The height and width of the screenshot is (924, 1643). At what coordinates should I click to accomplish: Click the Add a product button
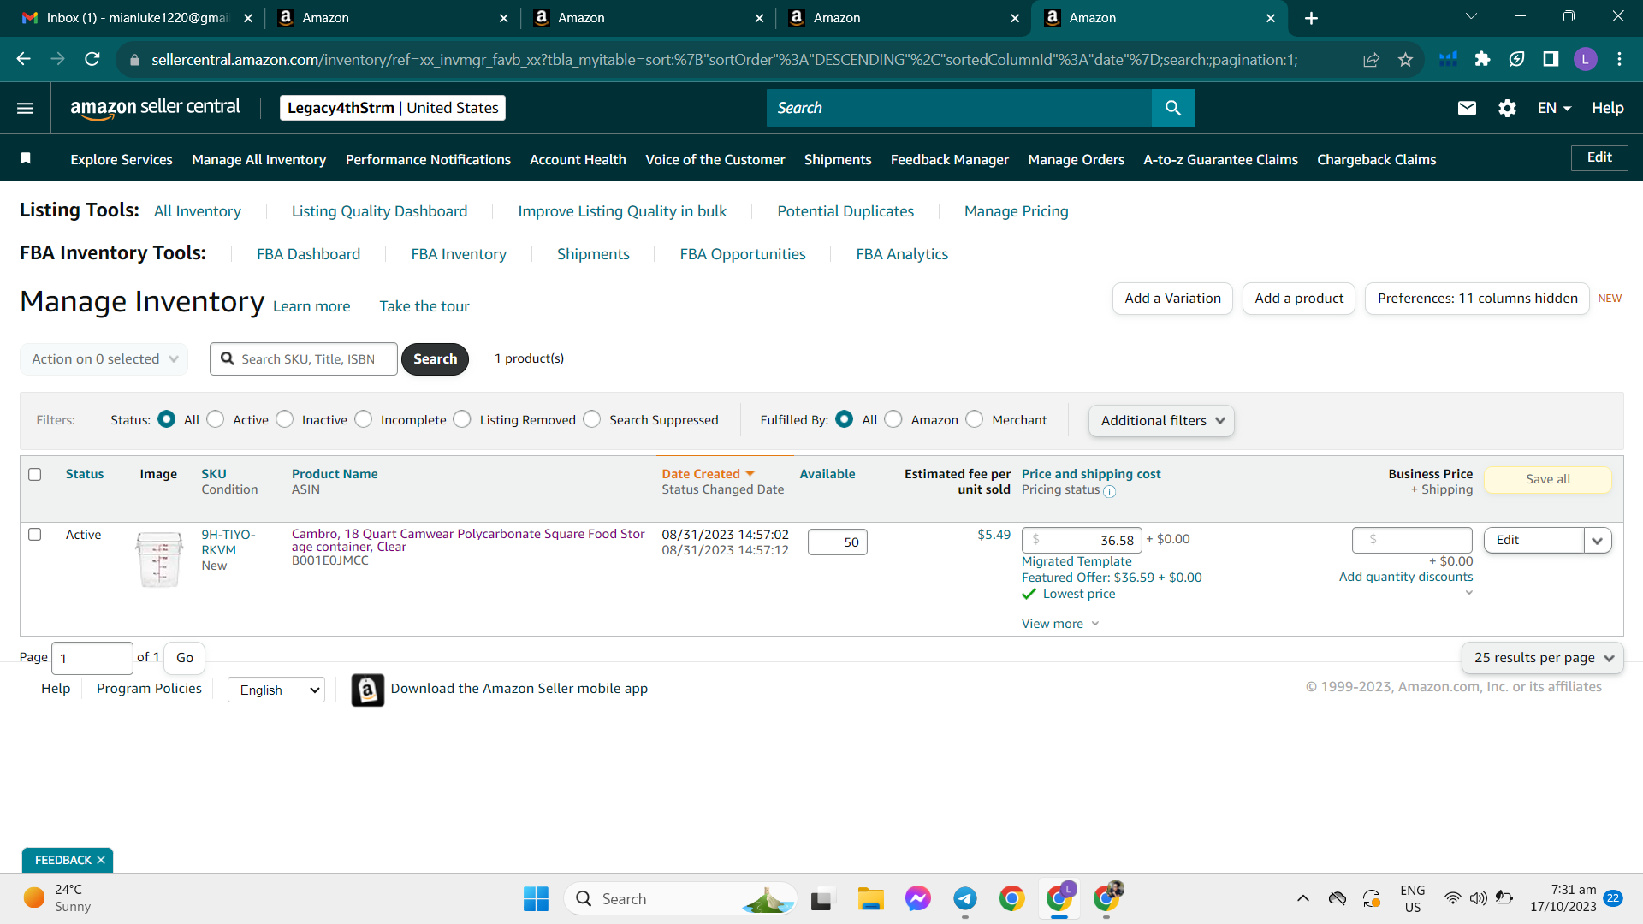coord(1299,299)
